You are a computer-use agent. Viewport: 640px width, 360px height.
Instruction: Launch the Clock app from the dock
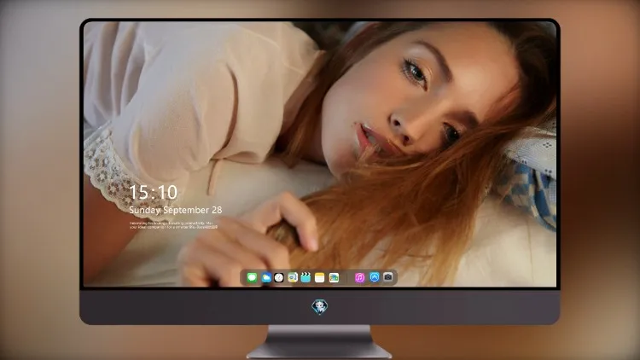pyautogui.click(x=279, y=277)
